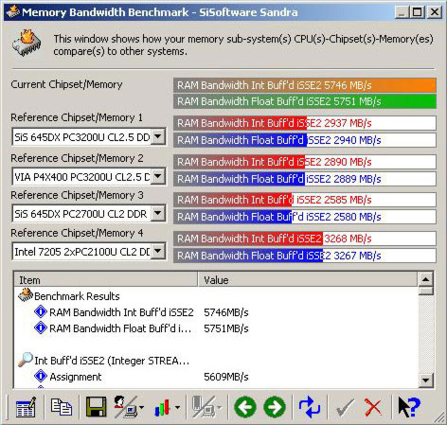
Task: Select the Intel 7205 2xPC2100U combo box field
Action: point(89,251)
